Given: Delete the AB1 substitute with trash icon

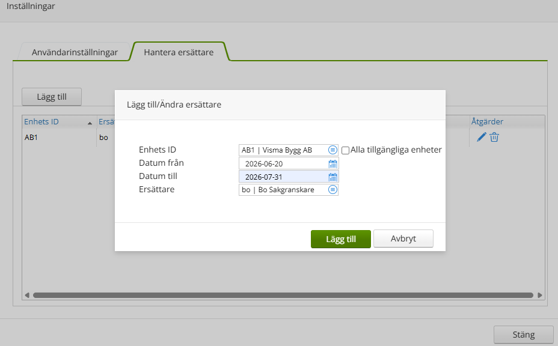Looking at the screenshot, I should click(x=494, y=137).
